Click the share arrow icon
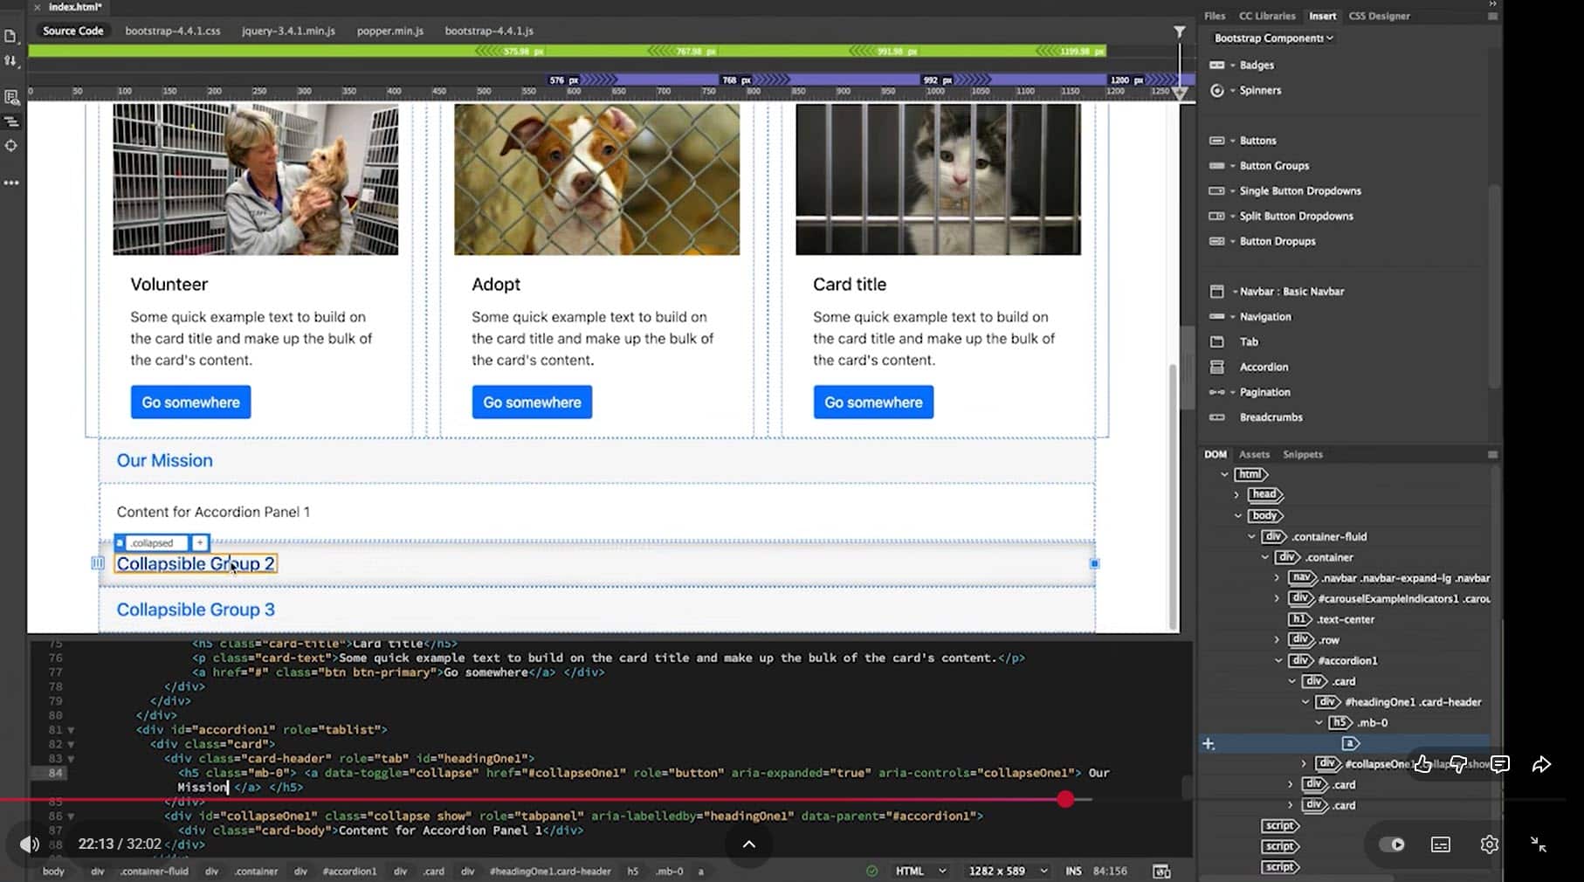 pos(1541,765)
